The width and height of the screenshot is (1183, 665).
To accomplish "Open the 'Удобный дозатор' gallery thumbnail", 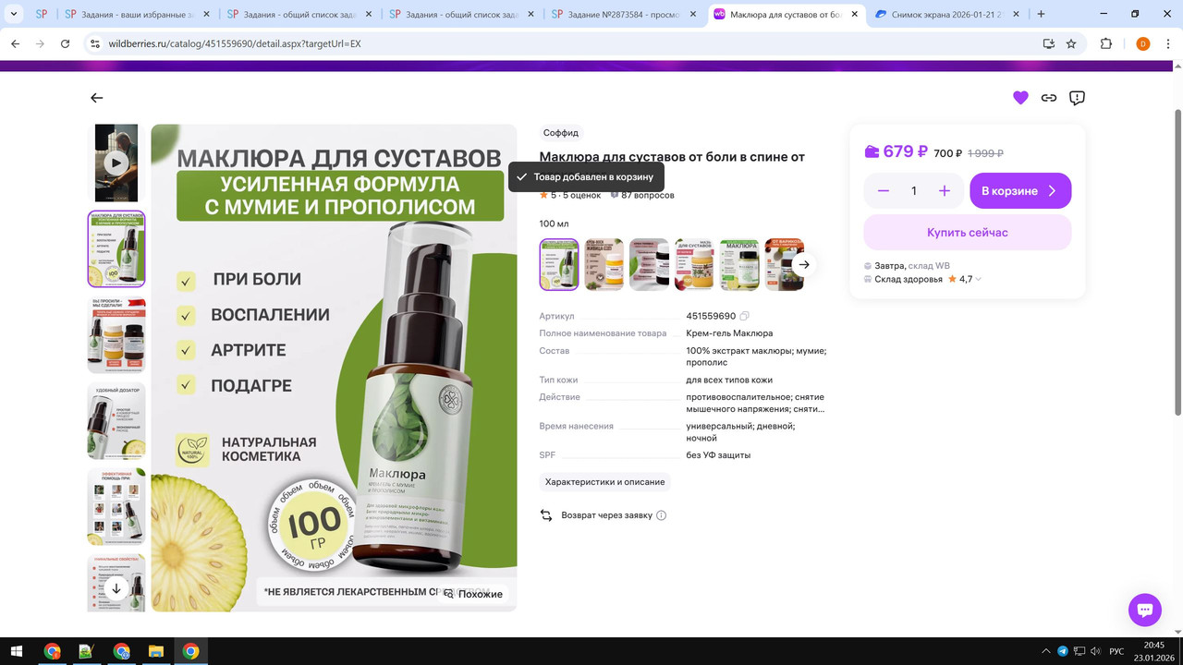I will coord(116,420).
